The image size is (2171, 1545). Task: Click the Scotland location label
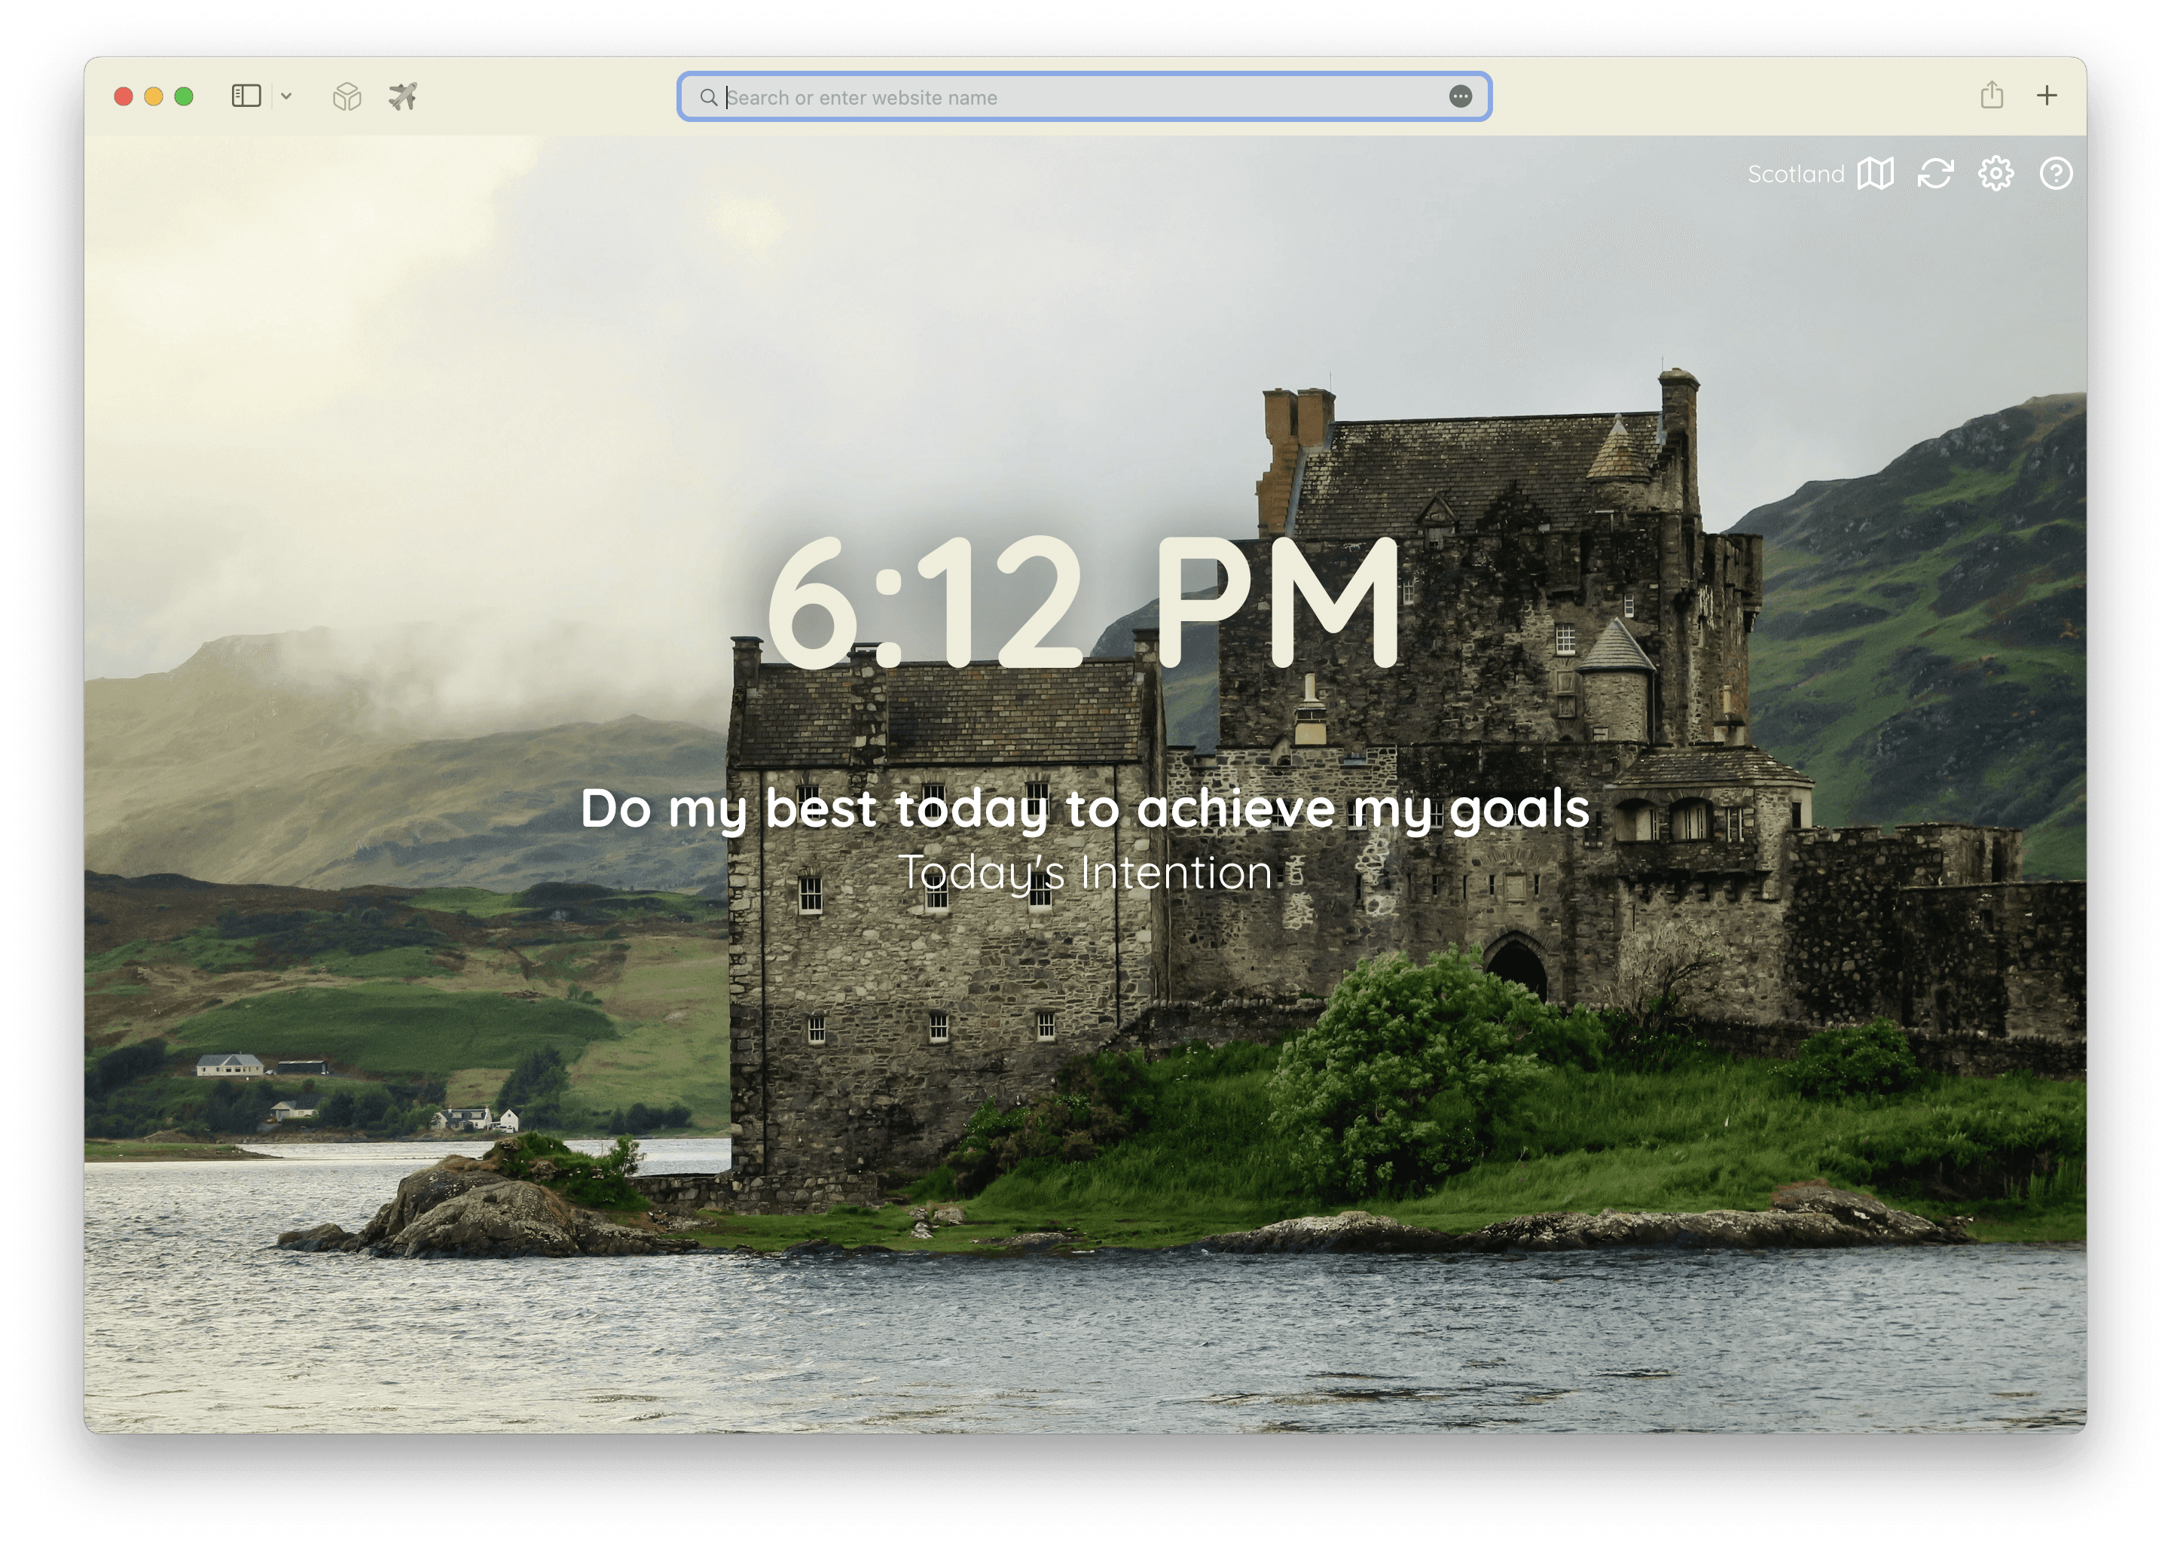(1795, 174)
